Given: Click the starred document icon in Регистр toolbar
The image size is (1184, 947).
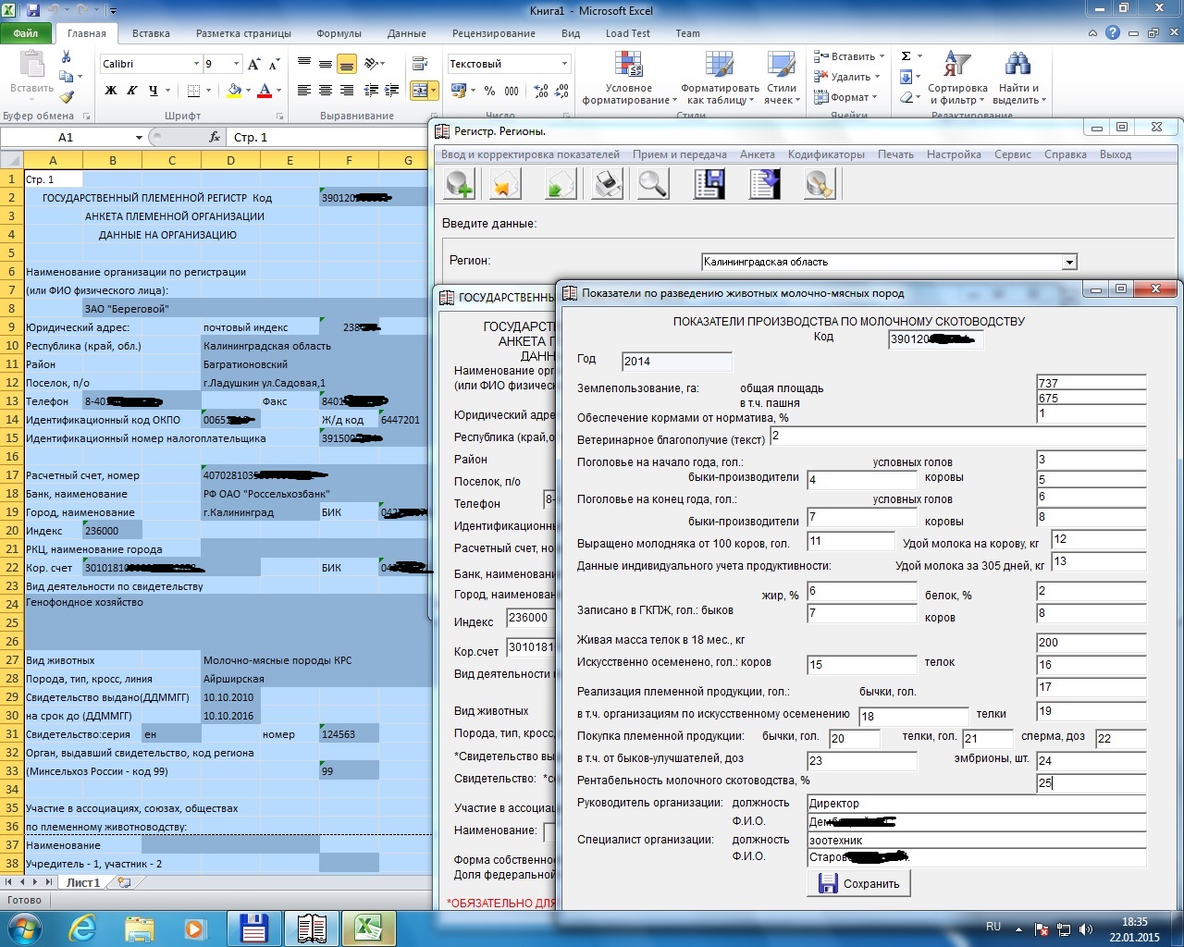Looking at the screenshot, I should (x=505, y=184).
